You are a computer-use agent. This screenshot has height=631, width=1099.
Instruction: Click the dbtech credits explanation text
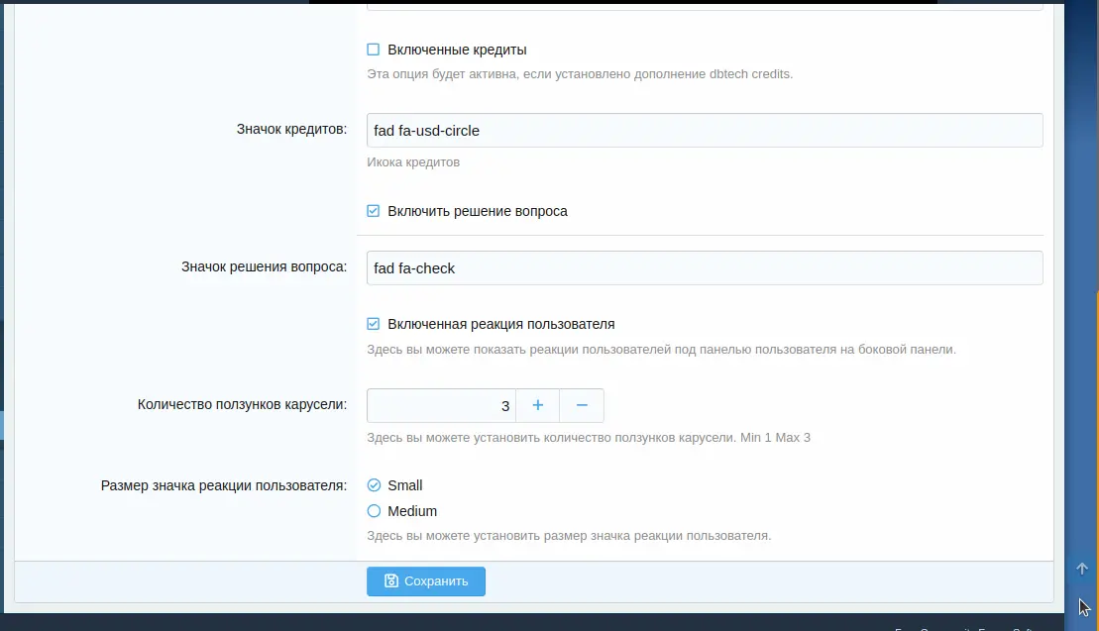tap(580, 74)
